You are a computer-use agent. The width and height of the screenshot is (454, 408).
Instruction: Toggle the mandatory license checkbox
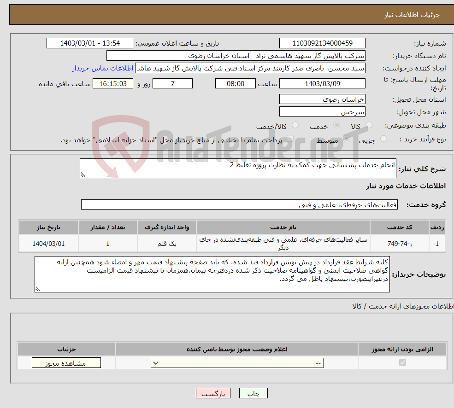pos(402,362)
